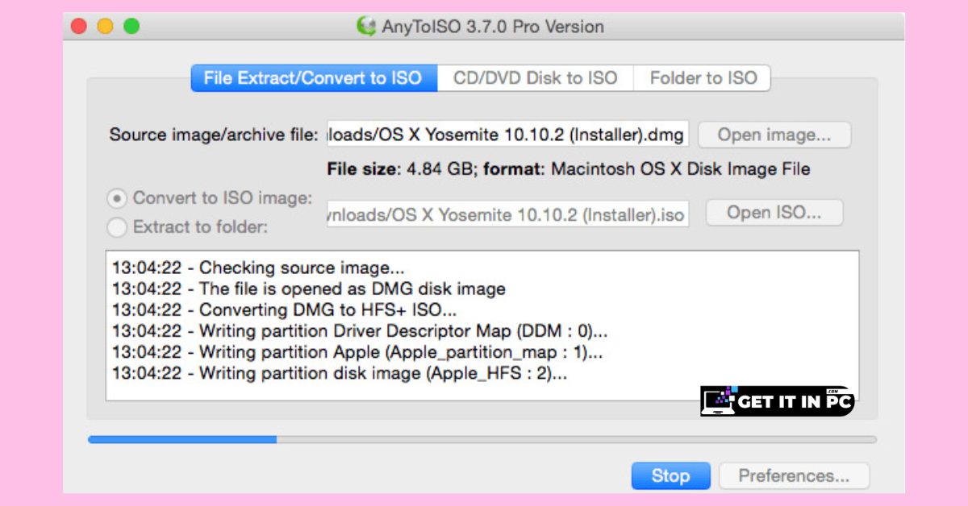Stop the conversion with the Stop button

(x=670, y=475)
